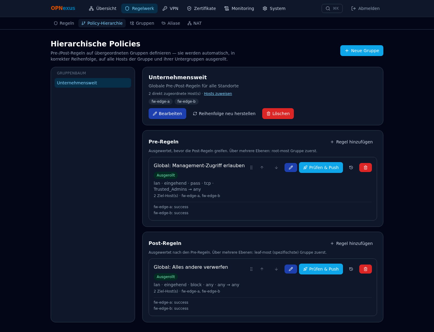Delete Management-Zugriff rule with trash icon
Viewport: 434px width, 332px height.
(x=366, y=168)
